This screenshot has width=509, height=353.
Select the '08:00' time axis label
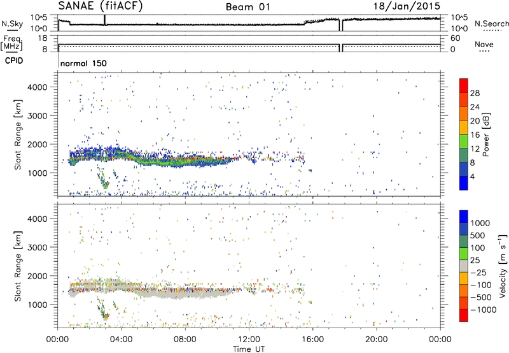coord(185,340)
